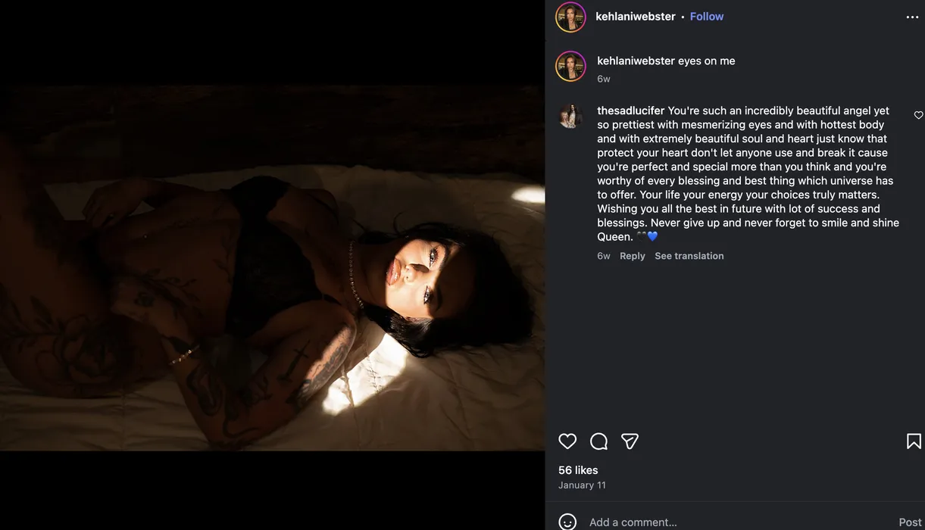925x530 pixels.
Task: Reply to thesadlucifer's comment
Action: [633, 256]
